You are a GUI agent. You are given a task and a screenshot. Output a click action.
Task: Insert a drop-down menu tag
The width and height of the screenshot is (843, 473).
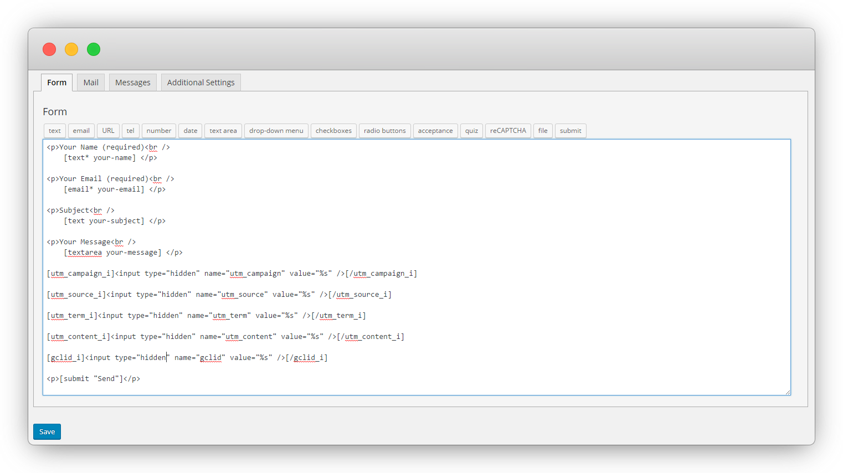276,131
